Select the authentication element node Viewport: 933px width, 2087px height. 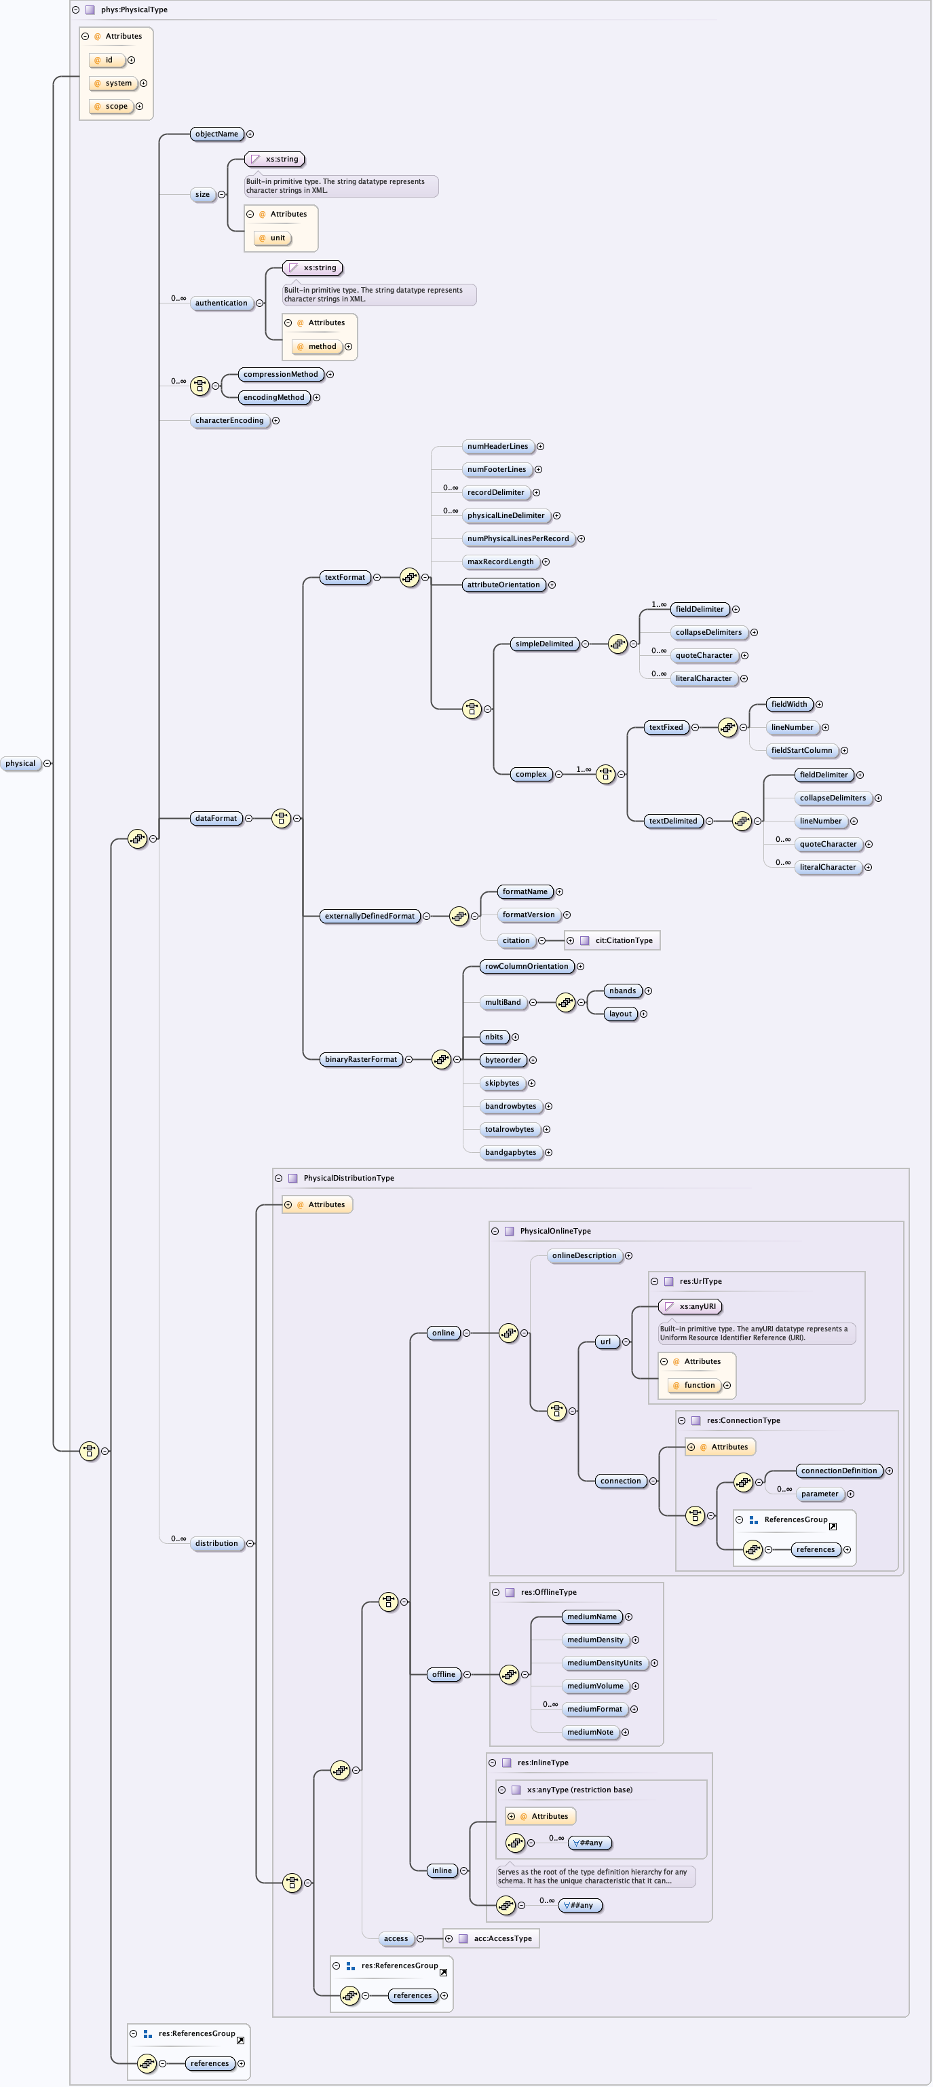(x=221, y=303)
